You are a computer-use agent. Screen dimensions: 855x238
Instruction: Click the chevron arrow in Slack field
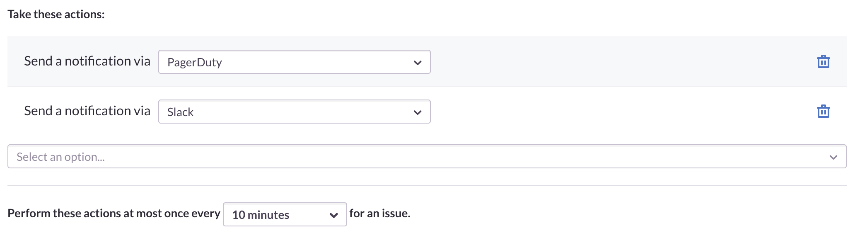point(418,112)
